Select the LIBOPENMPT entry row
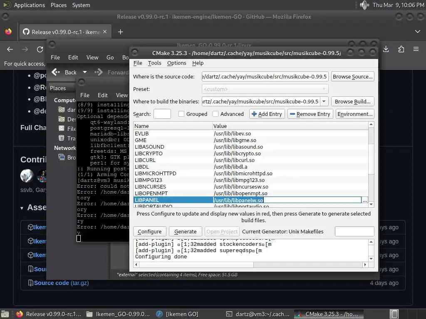Screen dimensions: 426x319 tap(251, 194)
